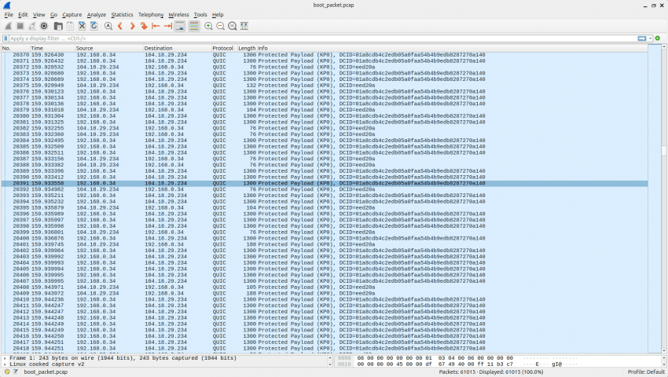Open the display filter bookmark menu
668x377 pixels.
tap(6, 38)
